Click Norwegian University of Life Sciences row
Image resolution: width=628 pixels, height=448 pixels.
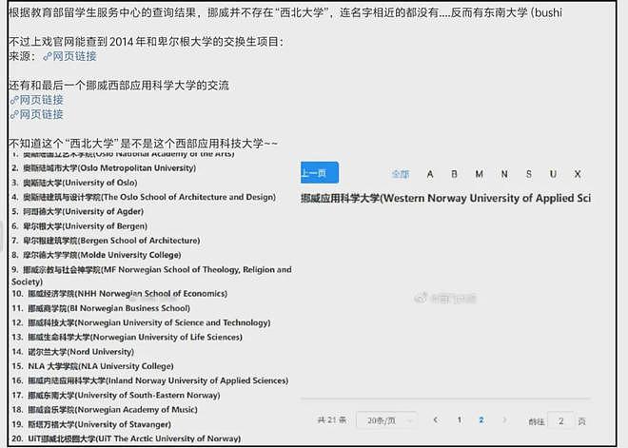pos(128,337)
